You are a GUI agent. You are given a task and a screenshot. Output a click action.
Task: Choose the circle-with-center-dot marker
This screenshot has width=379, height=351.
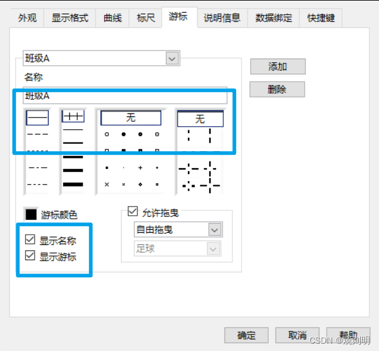[x=157, y=134]
